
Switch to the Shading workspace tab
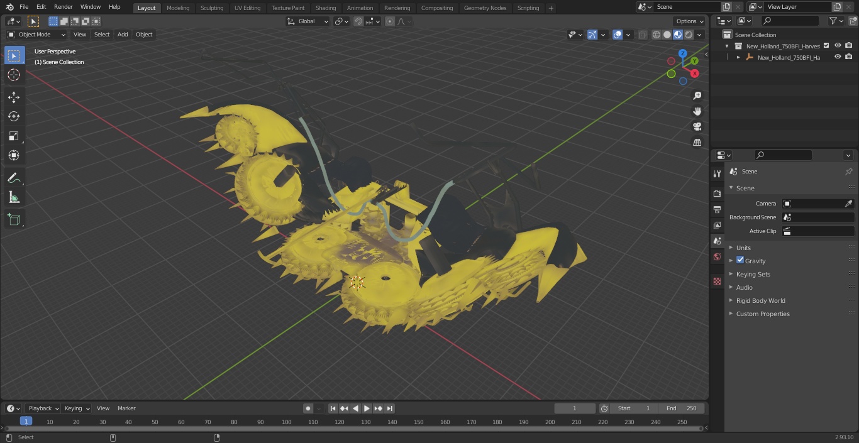326,8
